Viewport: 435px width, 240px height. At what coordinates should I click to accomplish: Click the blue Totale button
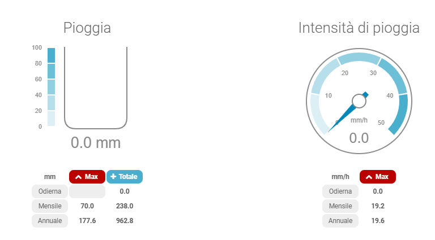pos(124,177)
